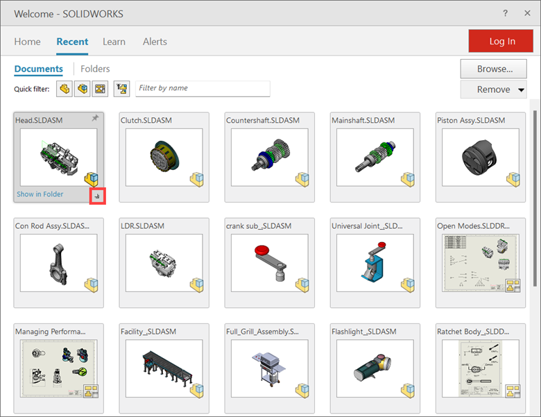This screenshot has height=417, width=541.
Task: Open Head.SLDASM thumbnail
Action: (x=59, y=158)
